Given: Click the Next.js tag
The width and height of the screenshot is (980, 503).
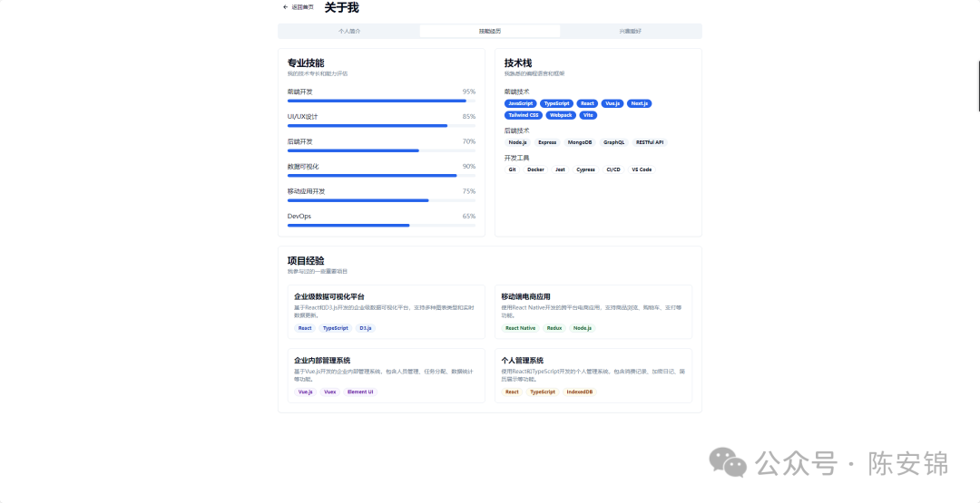Looking at the screenshot, I should point(640,103).
